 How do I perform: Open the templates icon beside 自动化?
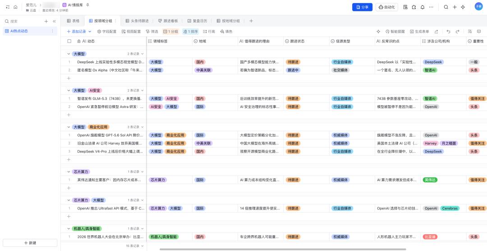point(405,7)
